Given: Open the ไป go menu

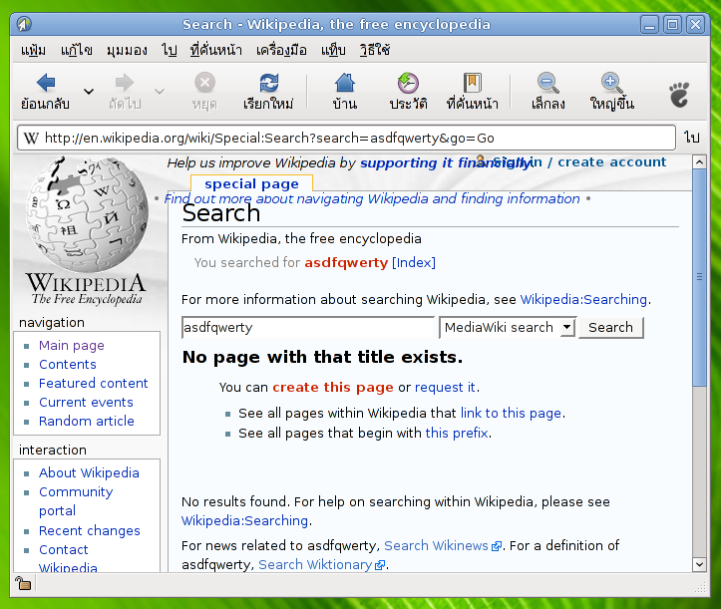Looking at the screenshot, I should [x=170, y=50].
